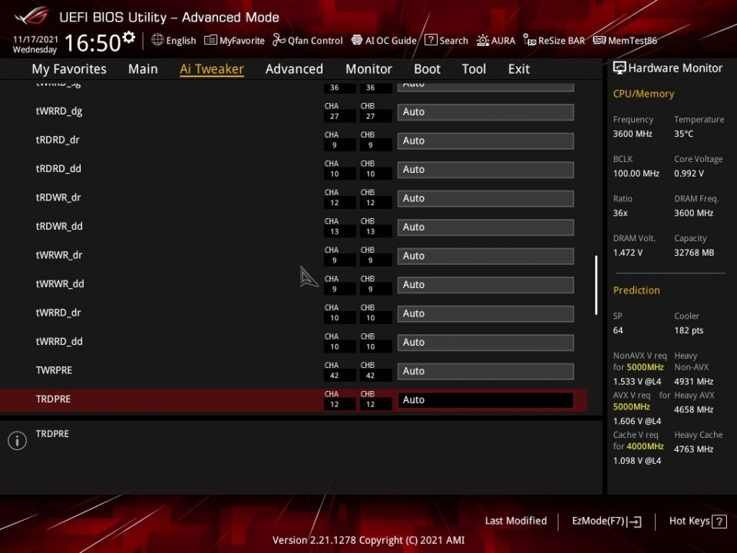Select tWRWR_dr Auto value field
Viewport: 737px width, 553px height.
485,256
